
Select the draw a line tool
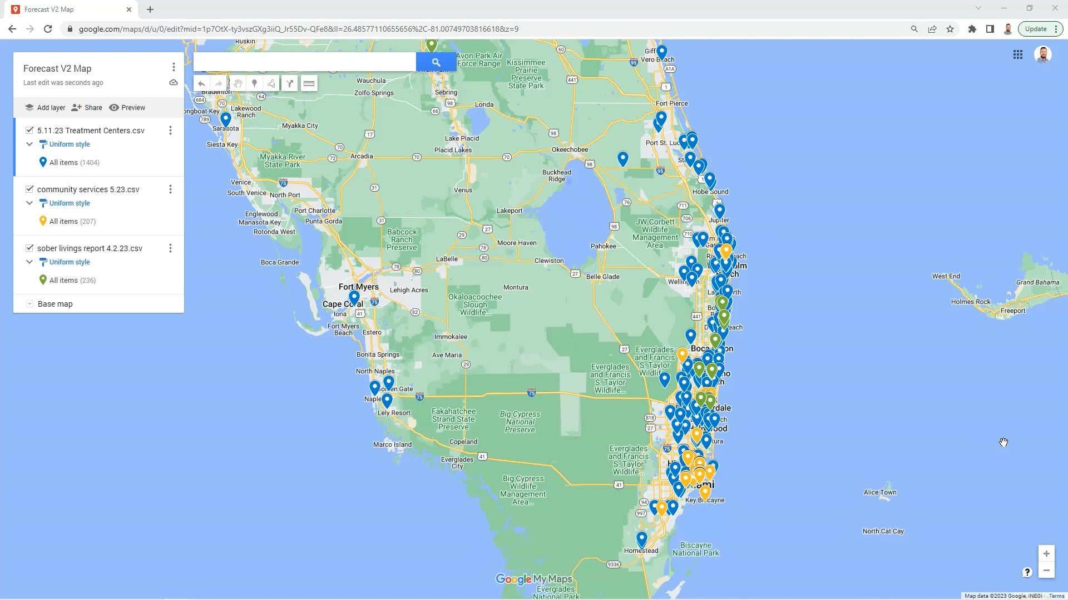click(x=271, y=84)
